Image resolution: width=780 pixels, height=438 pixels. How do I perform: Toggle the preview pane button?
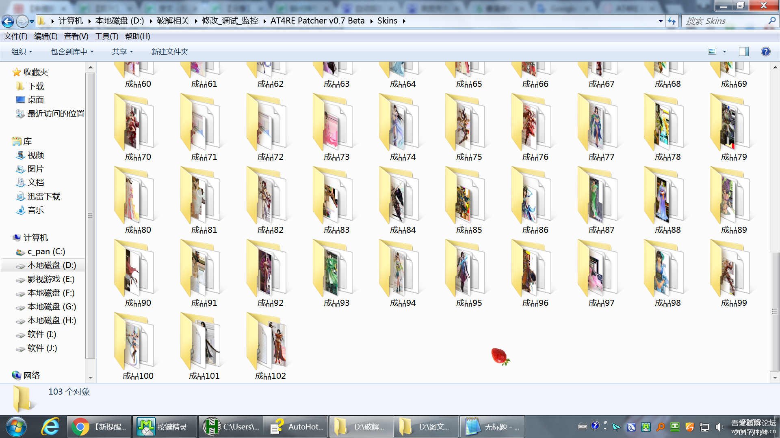pos(743,52)
